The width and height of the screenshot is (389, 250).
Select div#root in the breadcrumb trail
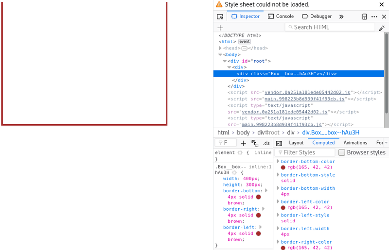point(268,133)
